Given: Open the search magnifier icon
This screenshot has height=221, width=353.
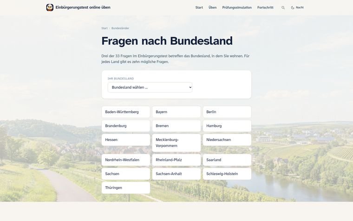Looking at the screenshot, I should (283, 7).
